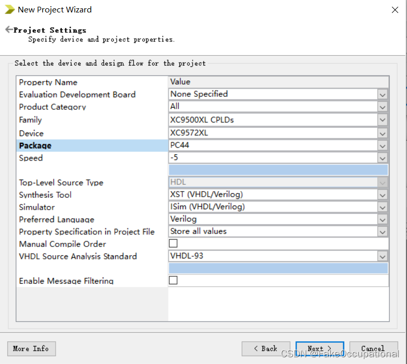Click the disabled HDL source type field
407x364 pixels.
[278, 182]
